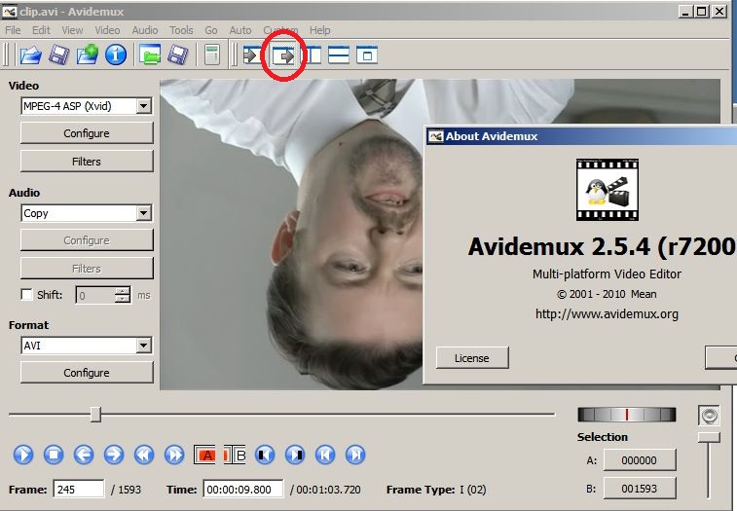This screenshot has width=737, height=511.
Task: Select the Separate window preview icon
Action: pos(367,55)
